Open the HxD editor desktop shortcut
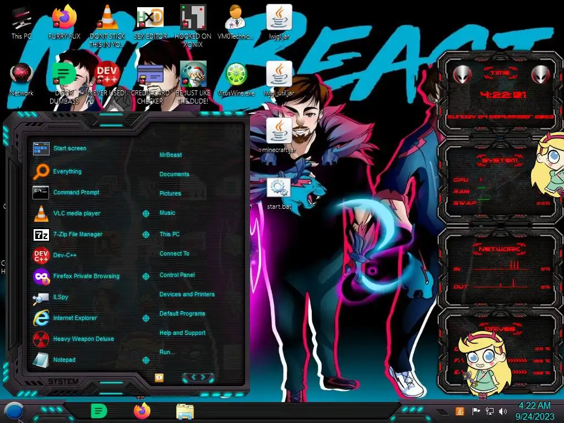The image size is (564, 423). [150, 22]
